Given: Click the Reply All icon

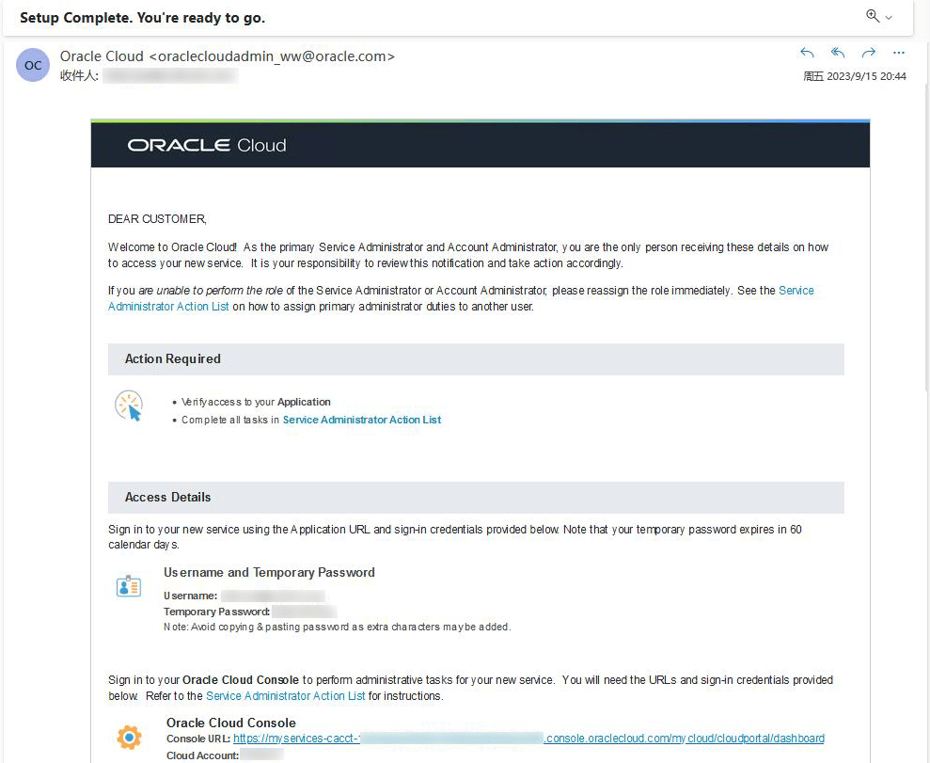Looking at the screenshot, I should click(x=838, y=53).
